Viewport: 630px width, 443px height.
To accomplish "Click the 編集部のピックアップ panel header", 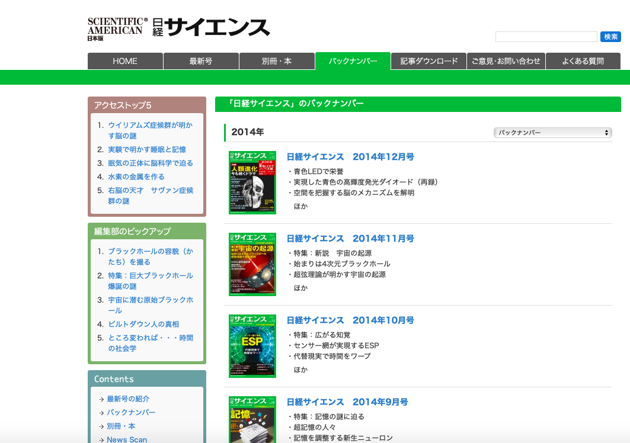I will coord(146,232).
